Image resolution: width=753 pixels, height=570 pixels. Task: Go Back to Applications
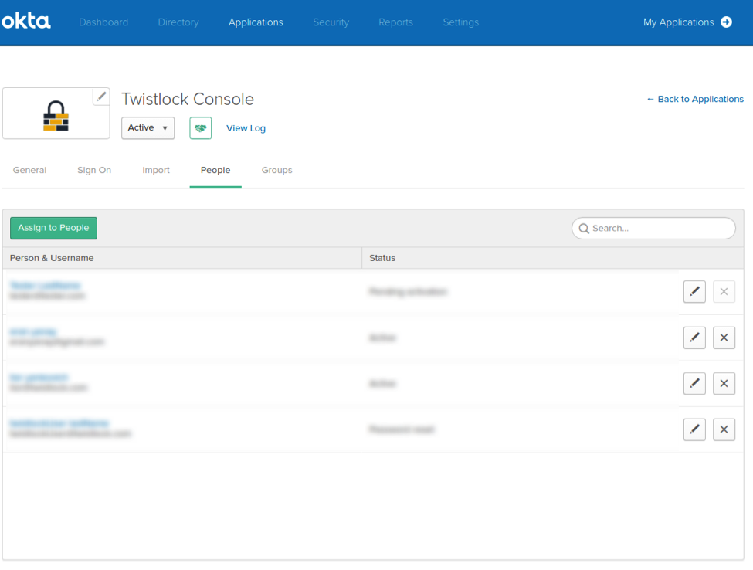pos(695,99)
